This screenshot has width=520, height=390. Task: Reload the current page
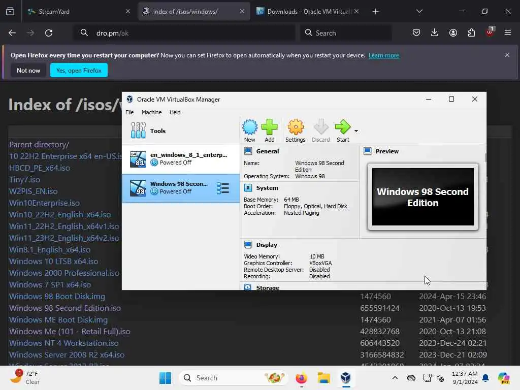coord(49,33)
